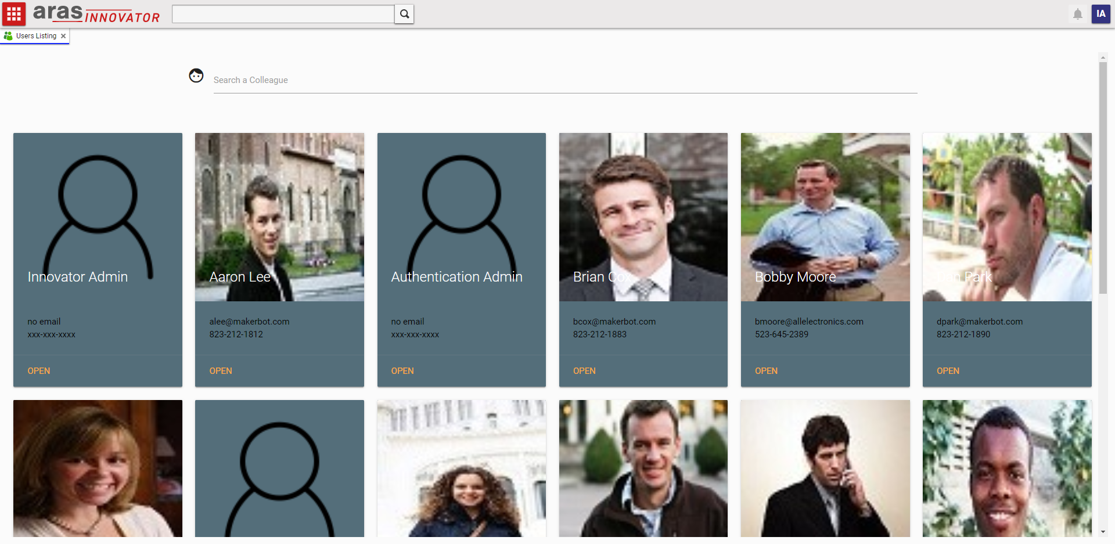Click the vertical scrollbar thumb
Screen dimensions: 1115x544
[1103, 178]
